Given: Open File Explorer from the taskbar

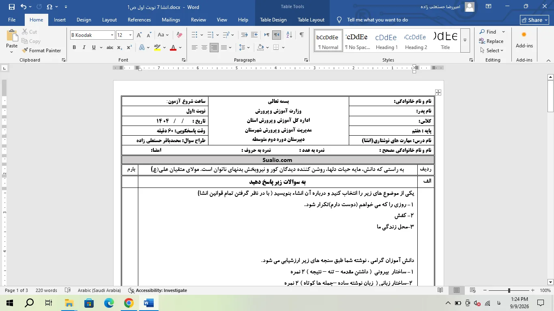Looking at the screenshot, I should [x=69, y=302].
